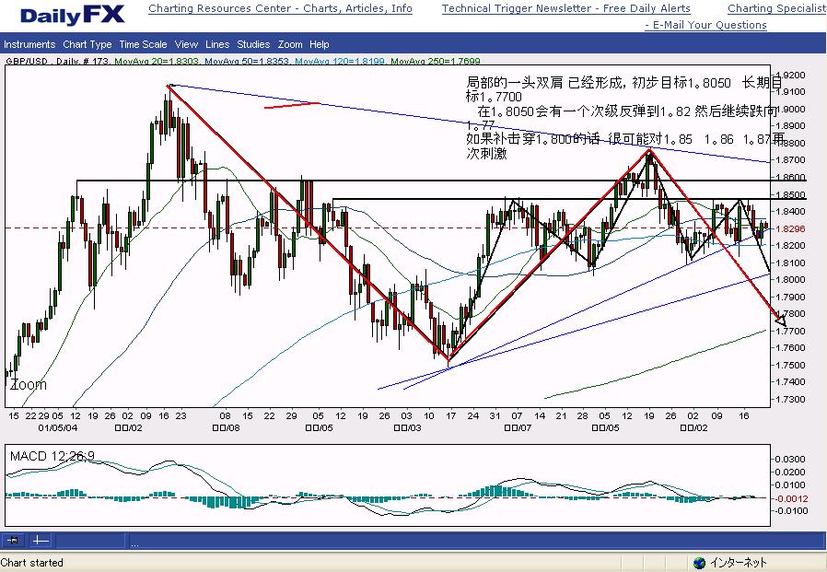Click the E-Mail Your Questions link

(709, 25)
